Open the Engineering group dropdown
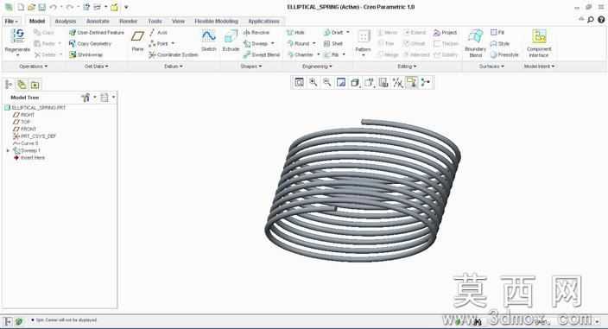The height and width of the screenshot is (329, 608). (x=317, y=66)
